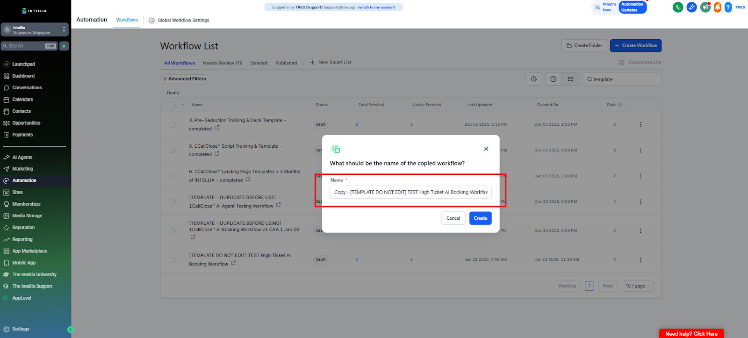Click the Launchpad icon in the sidebar

tap(7, 64)
